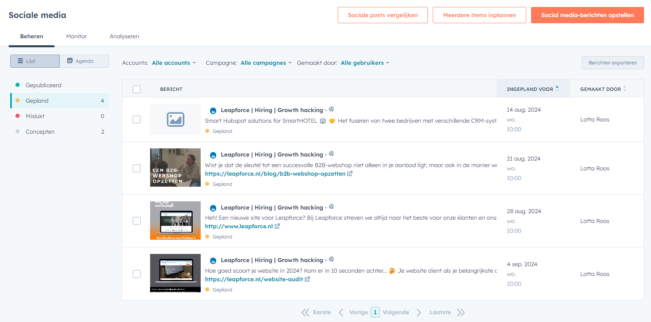Click page number 1

[375, 312]
